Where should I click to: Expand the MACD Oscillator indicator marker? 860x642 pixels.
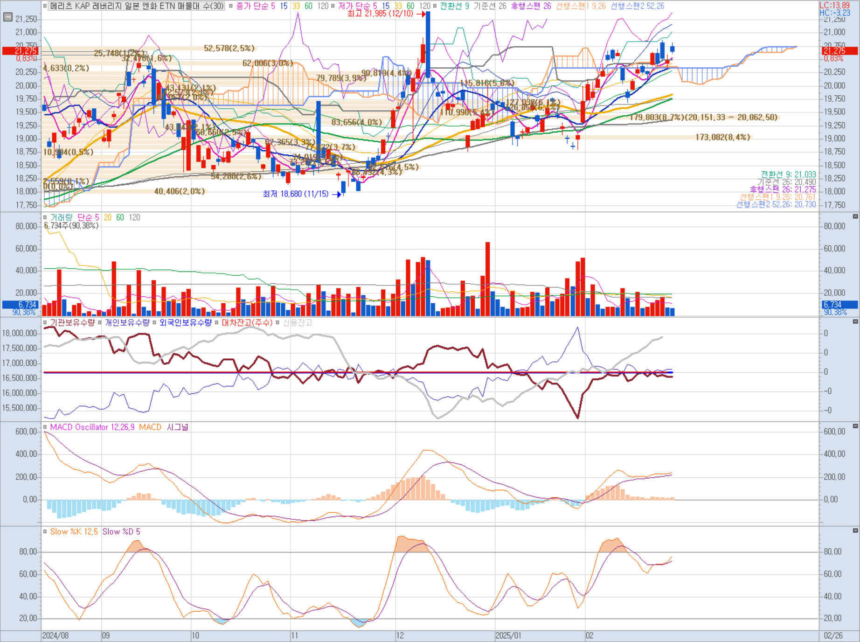coord(45,427)
